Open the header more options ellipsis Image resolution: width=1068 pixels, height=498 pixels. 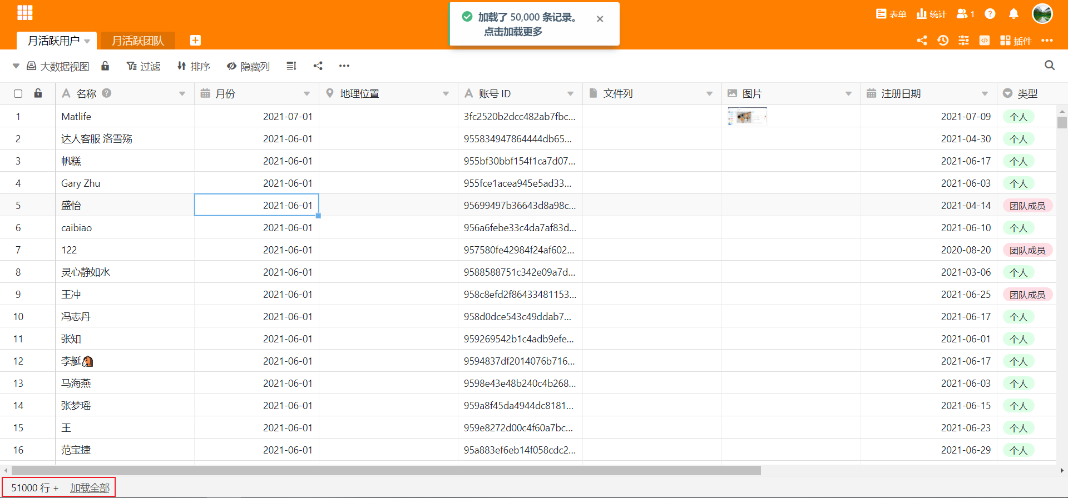(x=1047, y=40)
